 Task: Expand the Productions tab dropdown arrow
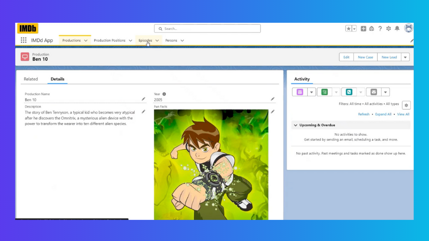click(x=86, y=41)
